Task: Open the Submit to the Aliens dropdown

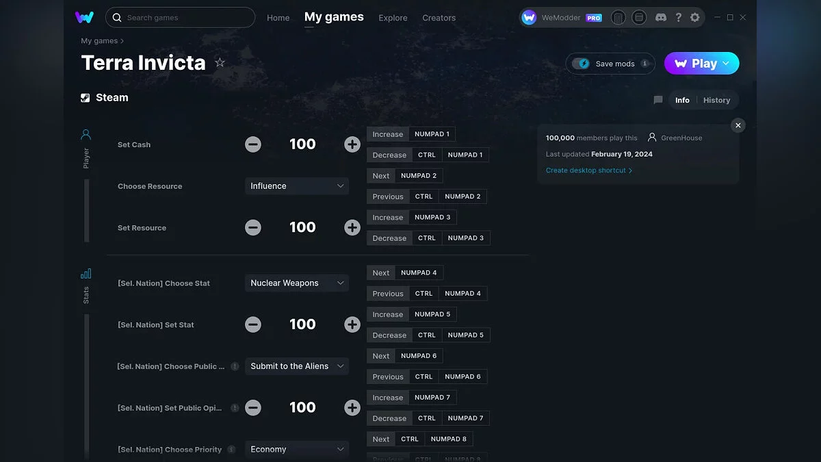Action: coord(297,366)
